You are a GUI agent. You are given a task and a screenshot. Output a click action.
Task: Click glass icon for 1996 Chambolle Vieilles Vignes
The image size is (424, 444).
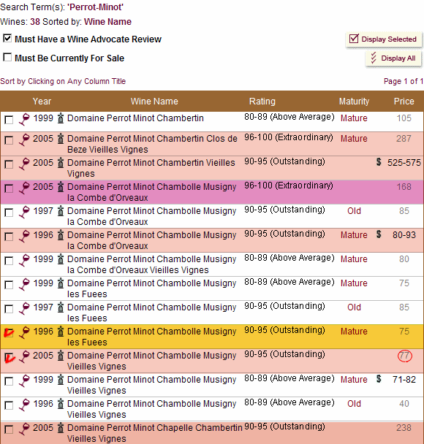(24, 405)
